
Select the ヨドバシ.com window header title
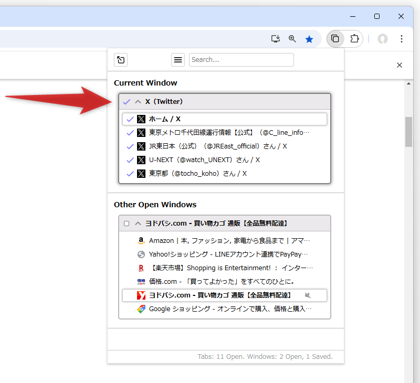(216, 224)
